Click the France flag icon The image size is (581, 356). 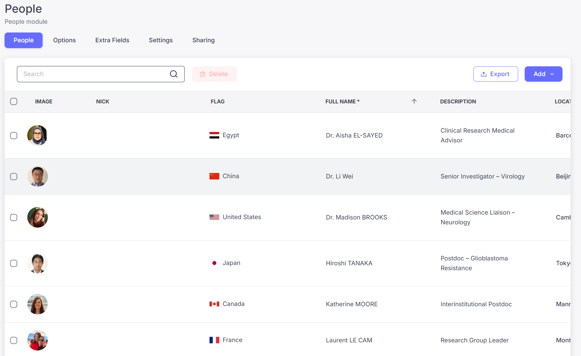click(x=214, y=340)
